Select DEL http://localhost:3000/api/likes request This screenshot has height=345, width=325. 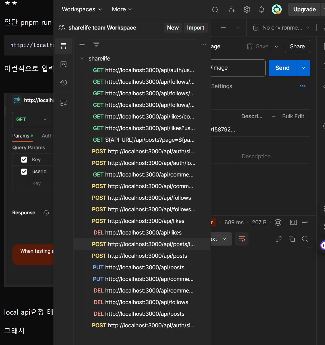[x=142, y=233]
